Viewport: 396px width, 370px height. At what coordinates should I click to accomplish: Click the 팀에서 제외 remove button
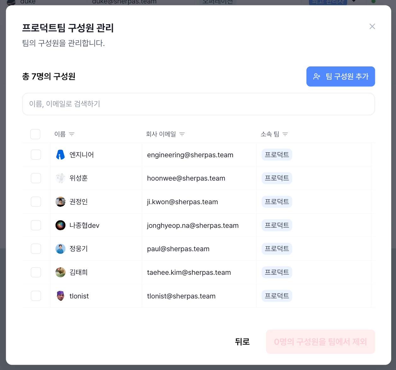pos(321,342)
